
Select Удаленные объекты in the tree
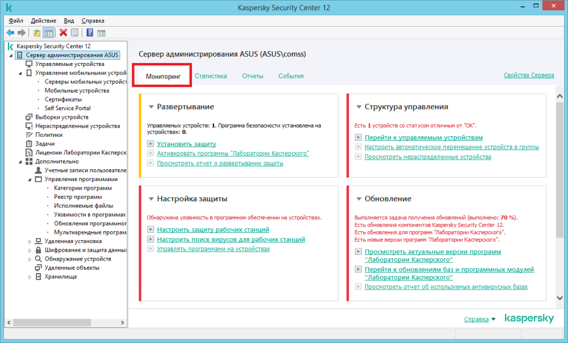pos(72,268)
